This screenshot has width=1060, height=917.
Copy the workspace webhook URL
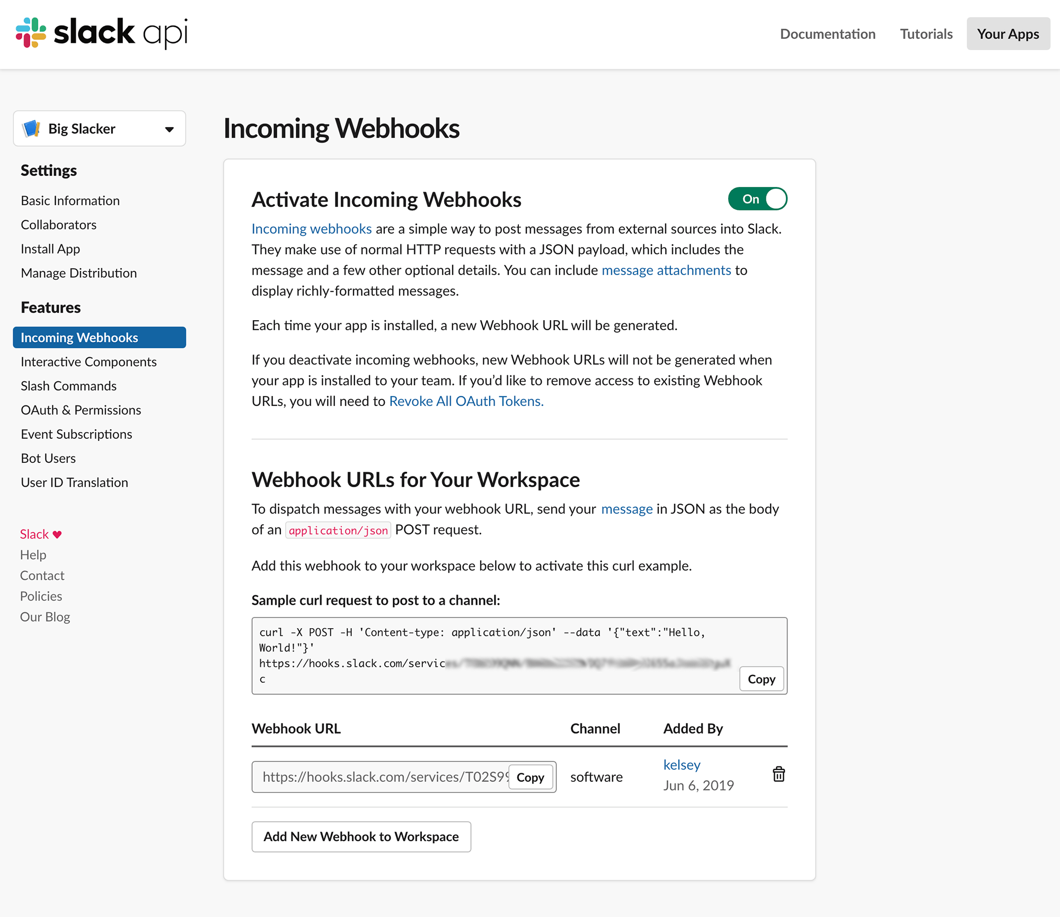tap(531, 777)
